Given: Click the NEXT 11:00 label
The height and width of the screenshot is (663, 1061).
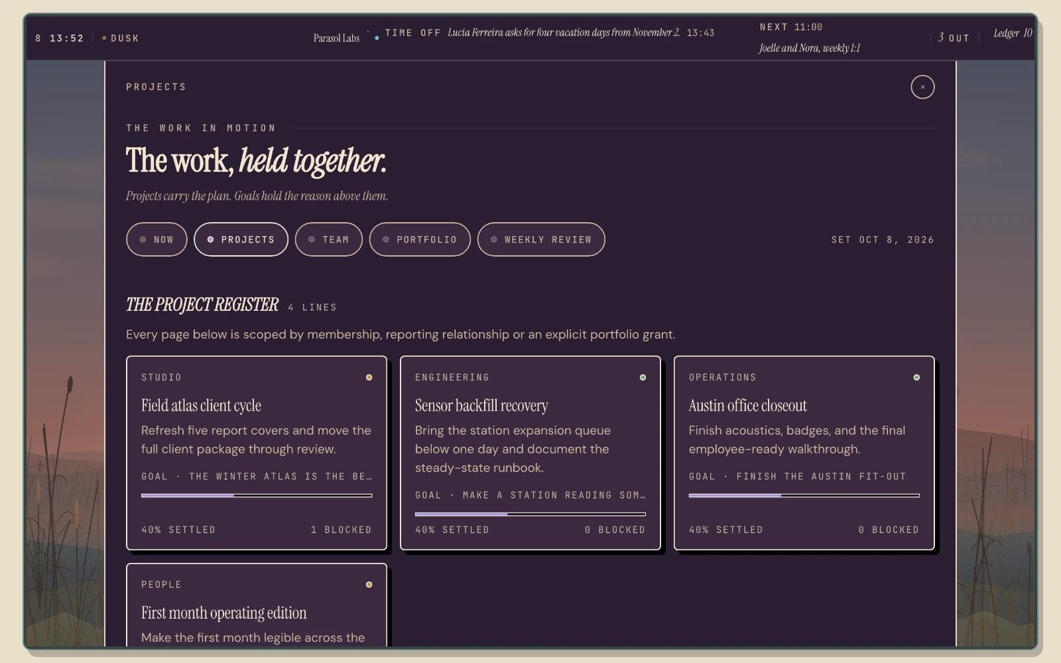Looking at the screenshot, I should (x=791, y=27).
